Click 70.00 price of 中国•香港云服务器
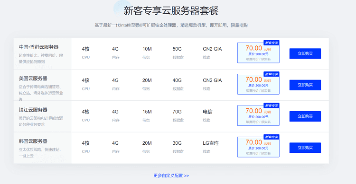356x184 pixels. tap(253, 48)
